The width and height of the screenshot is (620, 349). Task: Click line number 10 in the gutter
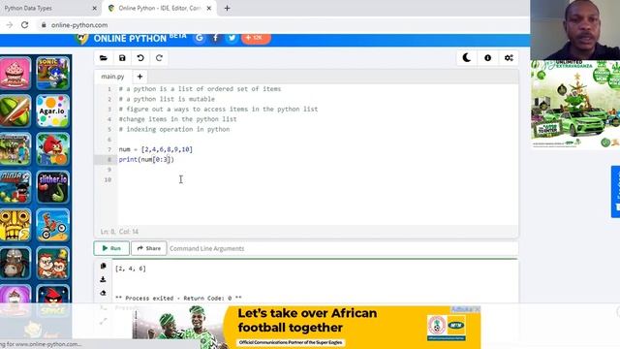(108, 179)
